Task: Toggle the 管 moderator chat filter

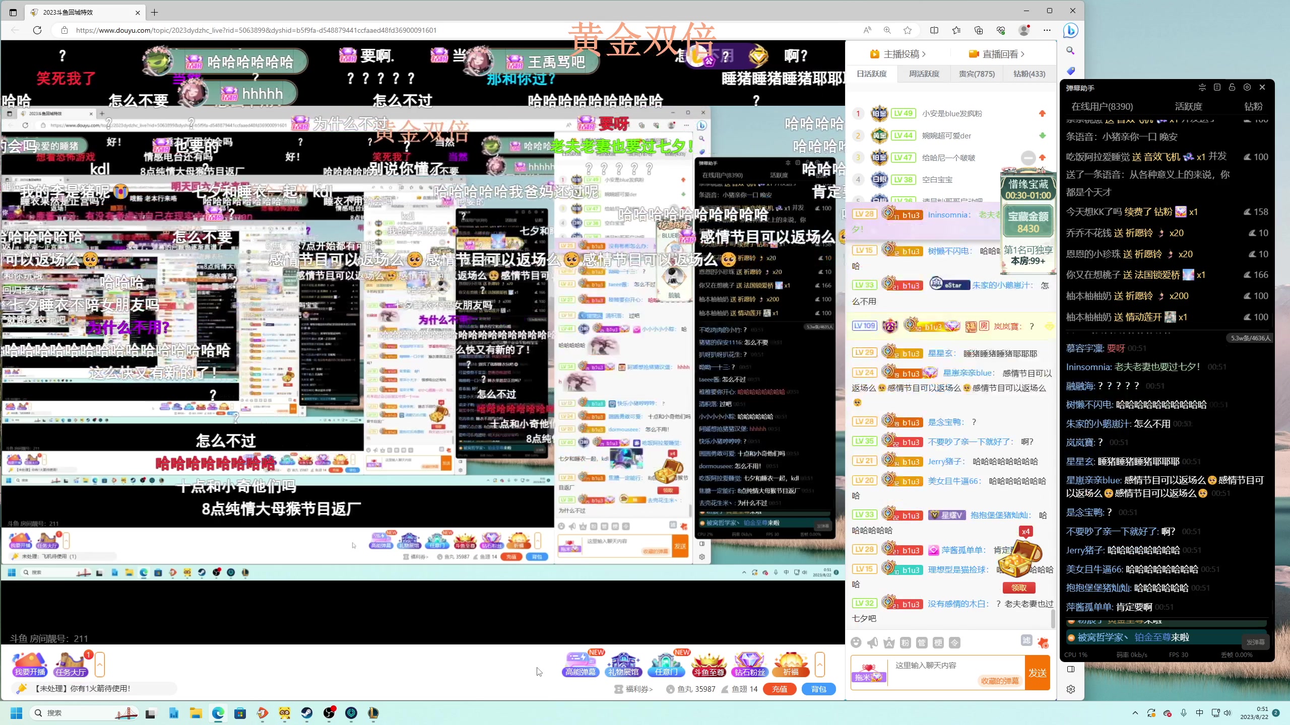Action: tap(922, 642)
